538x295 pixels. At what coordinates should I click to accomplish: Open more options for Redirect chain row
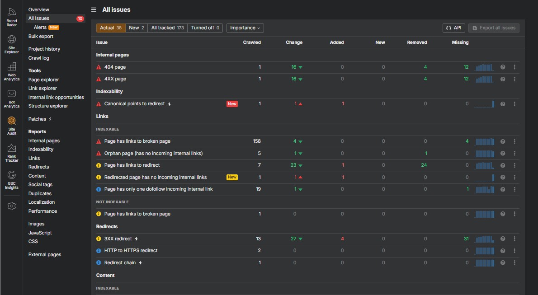pyautogui.click(x=514, y=263)
